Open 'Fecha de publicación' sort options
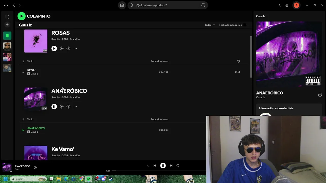Screen dimensions: 326x183 [x=233, y=25]
